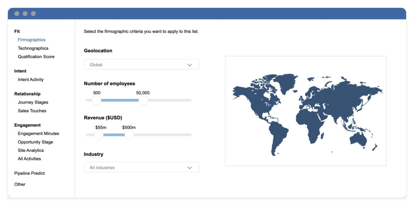Image resolution: width=416 pixels, height=206 pixels.
Task: Open the All Industries dropdown
Action: click(142, 168)
